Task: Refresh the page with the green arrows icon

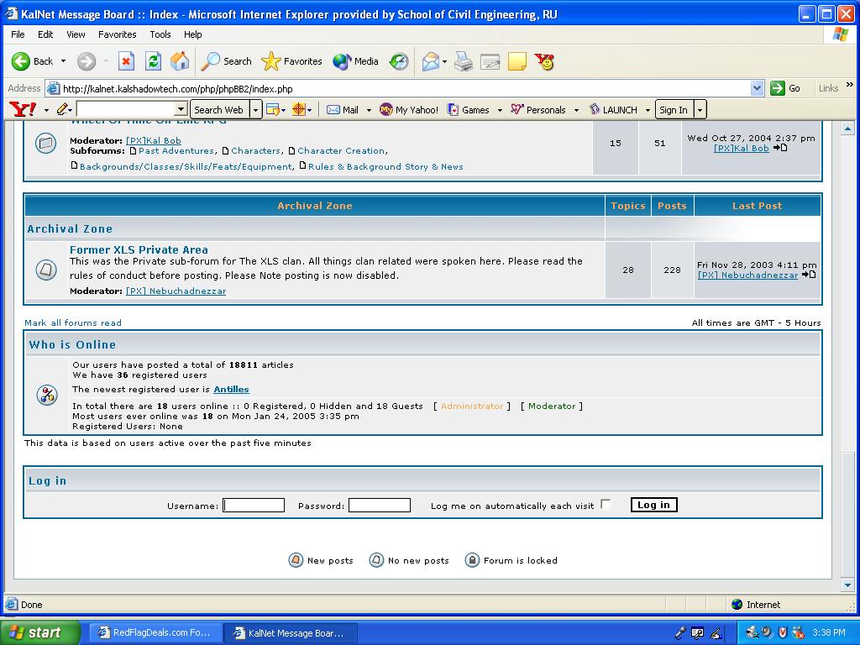Action: [x=153, y=61]
